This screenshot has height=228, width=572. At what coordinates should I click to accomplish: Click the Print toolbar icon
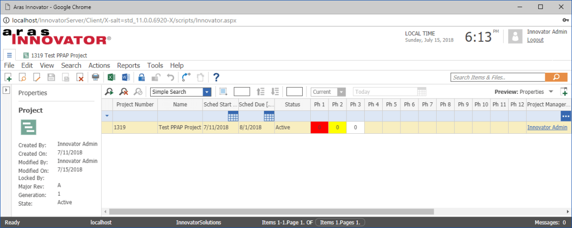click(x=95, y=77)
